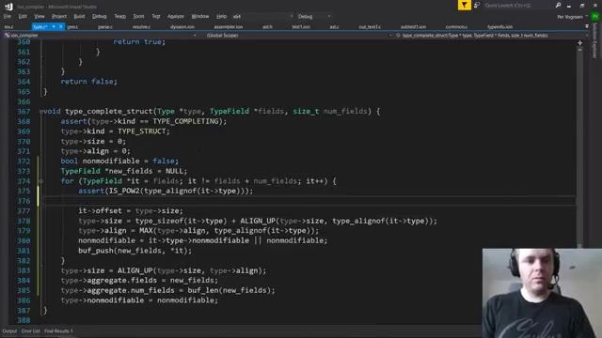Switch to the resolve.c tab
The height and width of the screenshot is (338, 602).
tap(141, 27)
